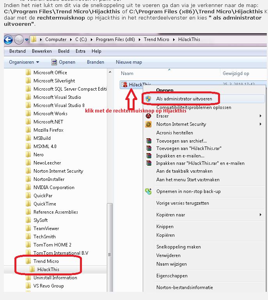
Task: Select Trend Micro in the address bar
Action: point(156,39)
